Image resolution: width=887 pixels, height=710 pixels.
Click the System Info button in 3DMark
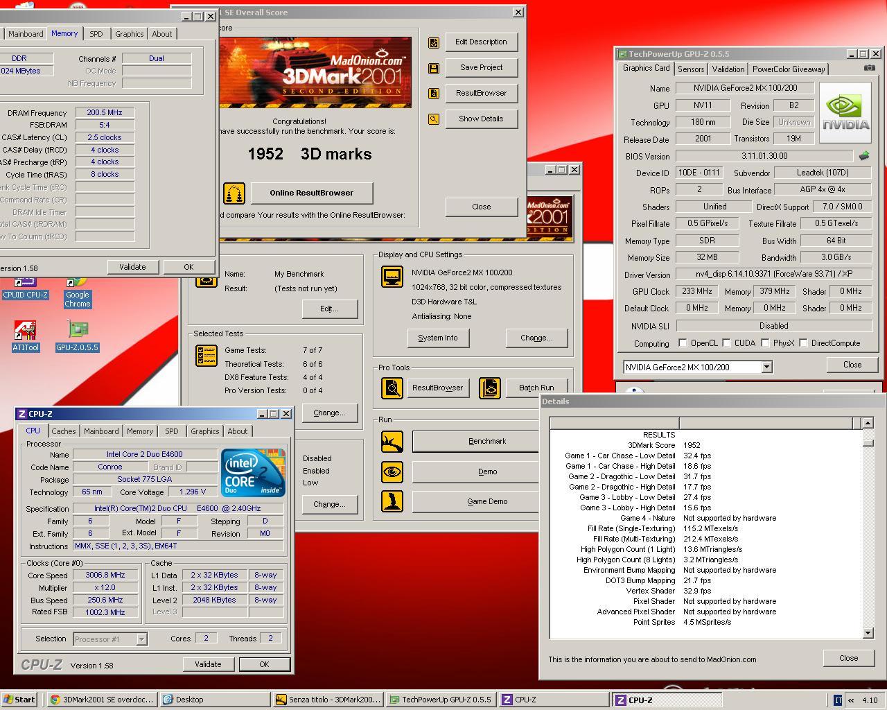click(x=438, y=338)
